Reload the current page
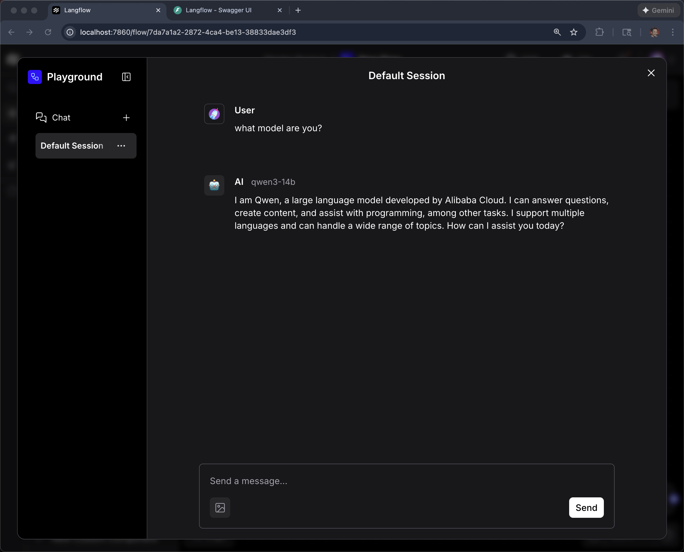Image resolution: width=684 pixels, height=552 pixels. coord(48,32)
